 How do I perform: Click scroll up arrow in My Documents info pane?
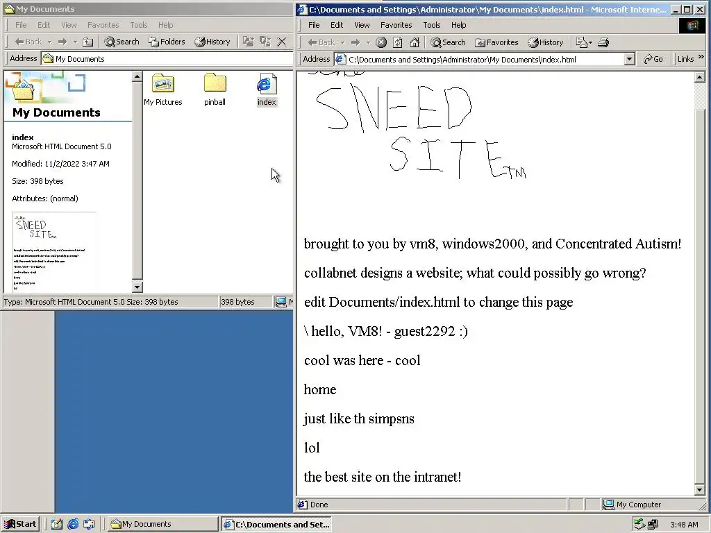point(137,76)
